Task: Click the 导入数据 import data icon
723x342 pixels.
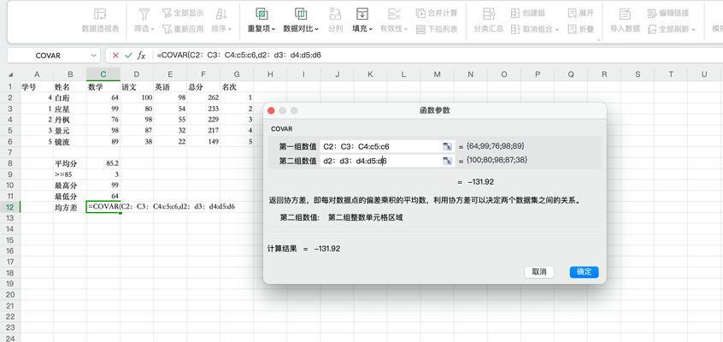Action: (x=625, y=14)
